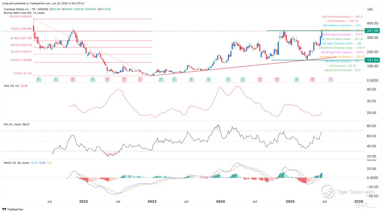Click the Bottom of trading range label
Viewport: 383px width, 213px height.
[342, 48]
